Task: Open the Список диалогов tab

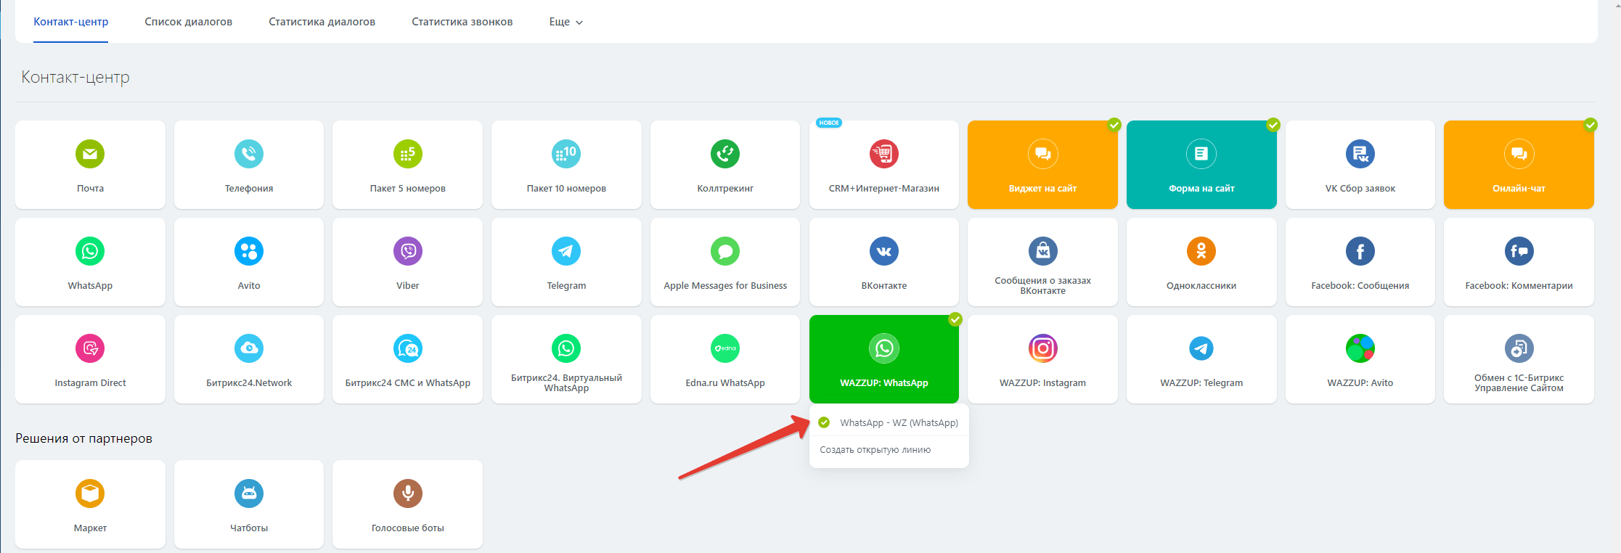Action: 189,22
